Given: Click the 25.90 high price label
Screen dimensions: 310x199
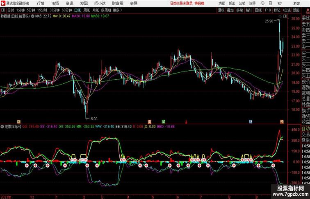Looking at the screenshot, I should [x=269, y=21].
